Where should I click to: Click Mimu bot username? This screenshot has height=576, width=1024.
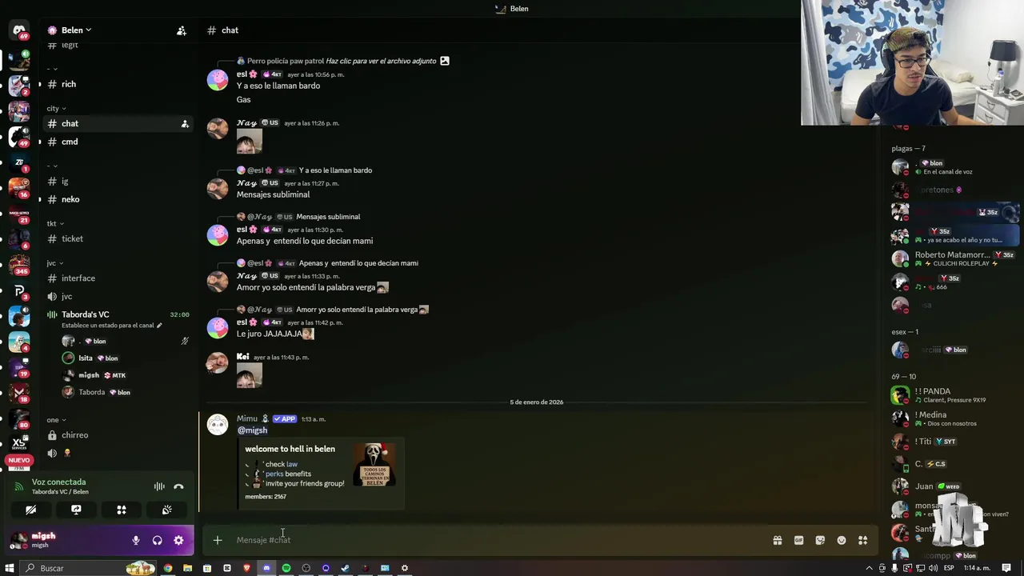246,418
